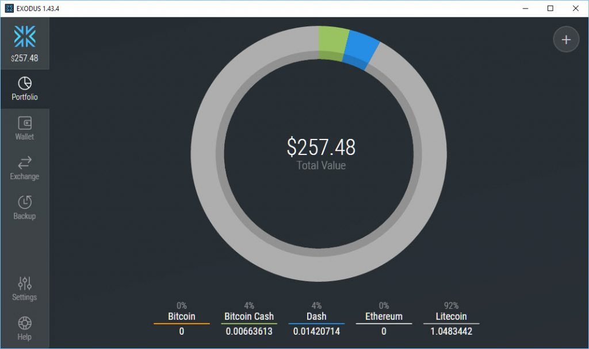Click the Exodus title bar app icon
Screen dimensions: 589x349
pyautogui.click(x=9, y=9)
